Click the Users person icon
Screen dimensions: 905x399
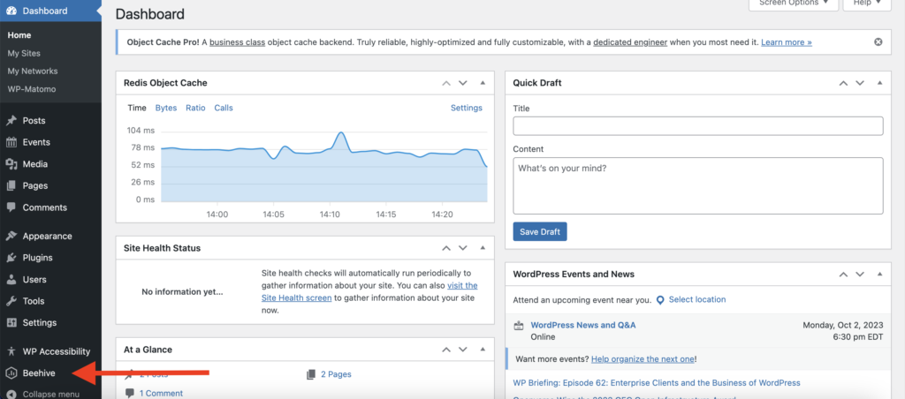pos(11,280)
